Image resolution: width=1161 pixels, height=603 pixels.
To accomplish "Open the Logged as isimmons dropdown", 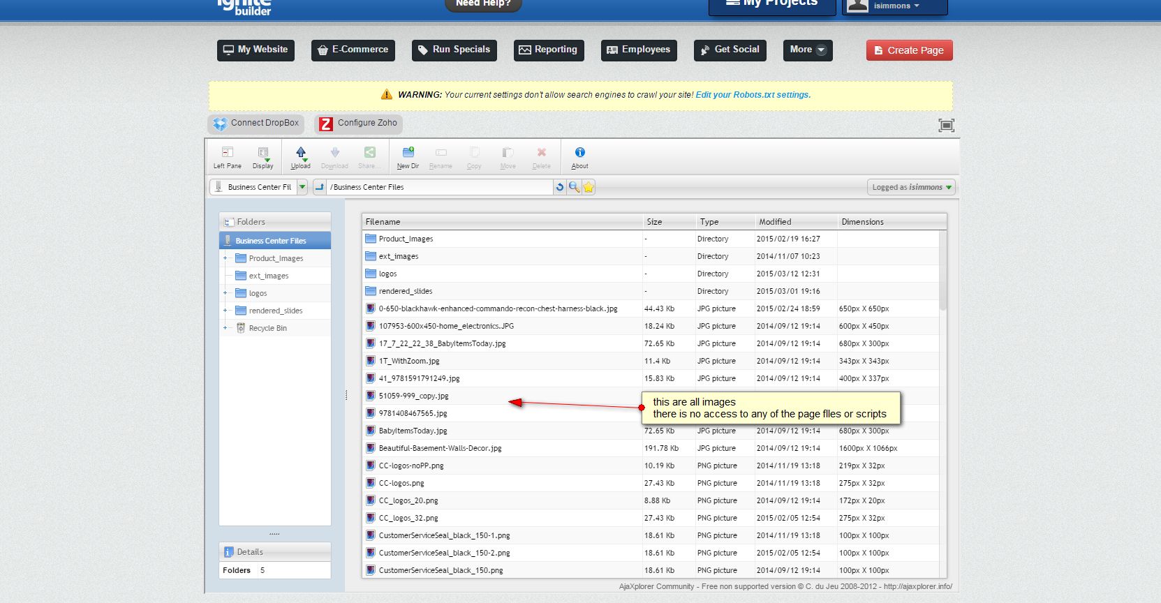I will point(911,187).
